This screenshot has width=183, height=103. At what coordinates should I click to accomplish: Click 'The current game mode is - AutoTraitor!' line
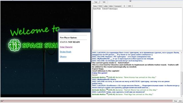[x=111, y=63]
